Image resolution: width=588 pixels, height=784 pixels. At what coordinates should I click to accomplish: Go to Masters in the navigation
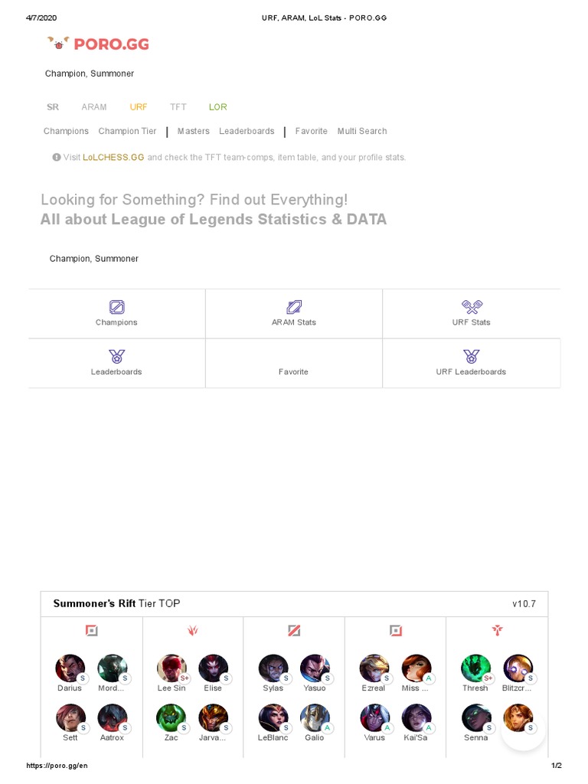[x=194, y=132]
